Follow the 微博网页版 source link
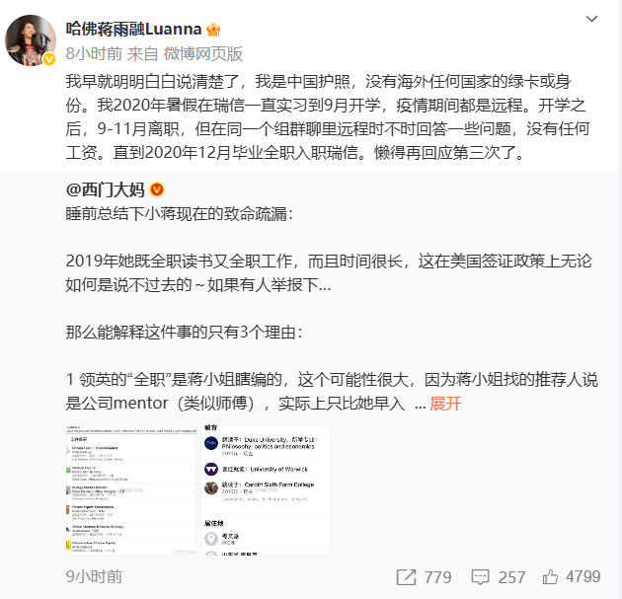 coord(203,53)
